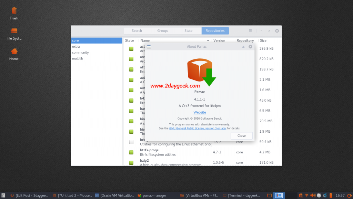
Task: Click the Wi-Fi network tray icon
Action: (306, 195)
